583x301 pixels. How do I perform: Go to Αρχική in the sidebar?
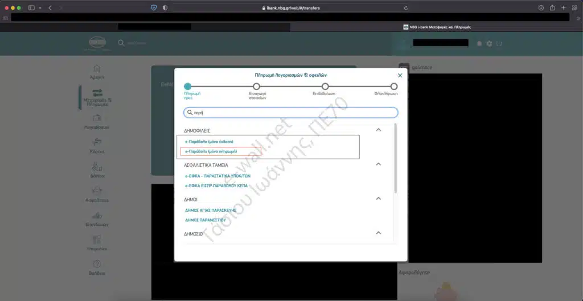97,72
